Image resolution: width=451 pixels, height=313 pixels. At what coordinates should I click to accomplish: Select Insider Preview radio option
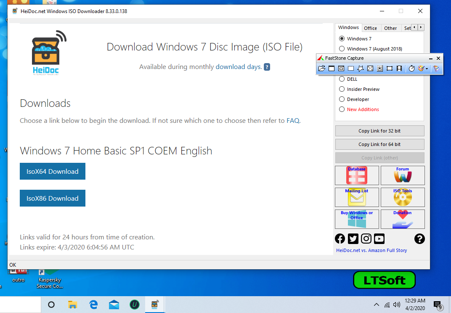342,89
